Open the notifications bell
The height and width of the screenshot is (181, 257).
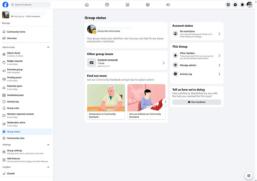[x=242, y=5]
